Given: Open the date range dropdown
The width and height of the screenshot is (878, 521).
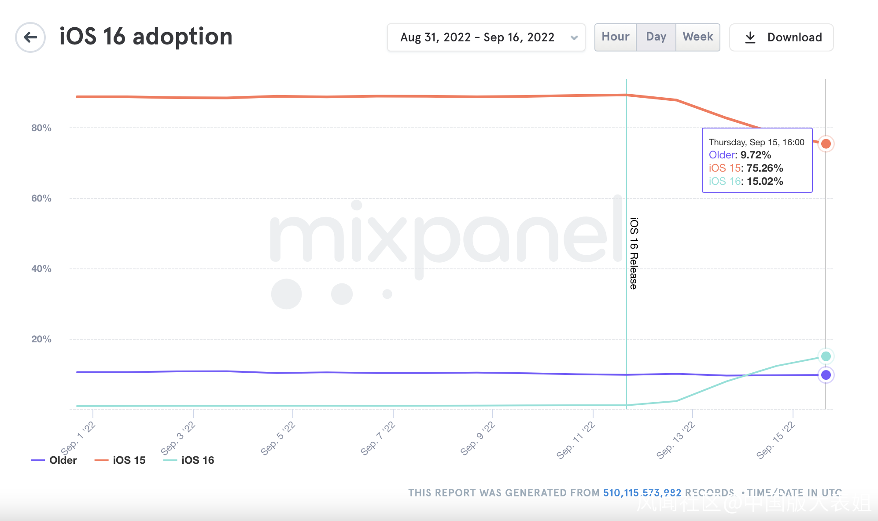Looking at the screenshot, I should point(477,37).
